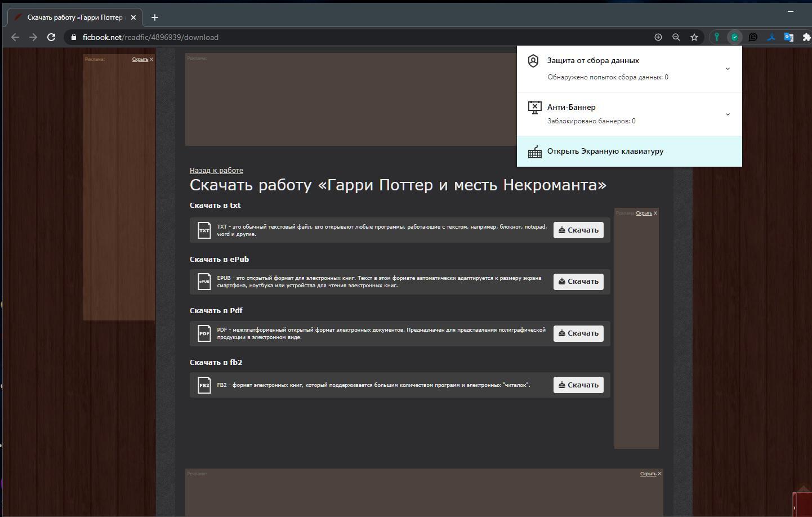Image resolution: width=812 pixels, height=517 pixels.
Task: Click the 'Скачать в Pdf' heading
Action: [216, 311]
